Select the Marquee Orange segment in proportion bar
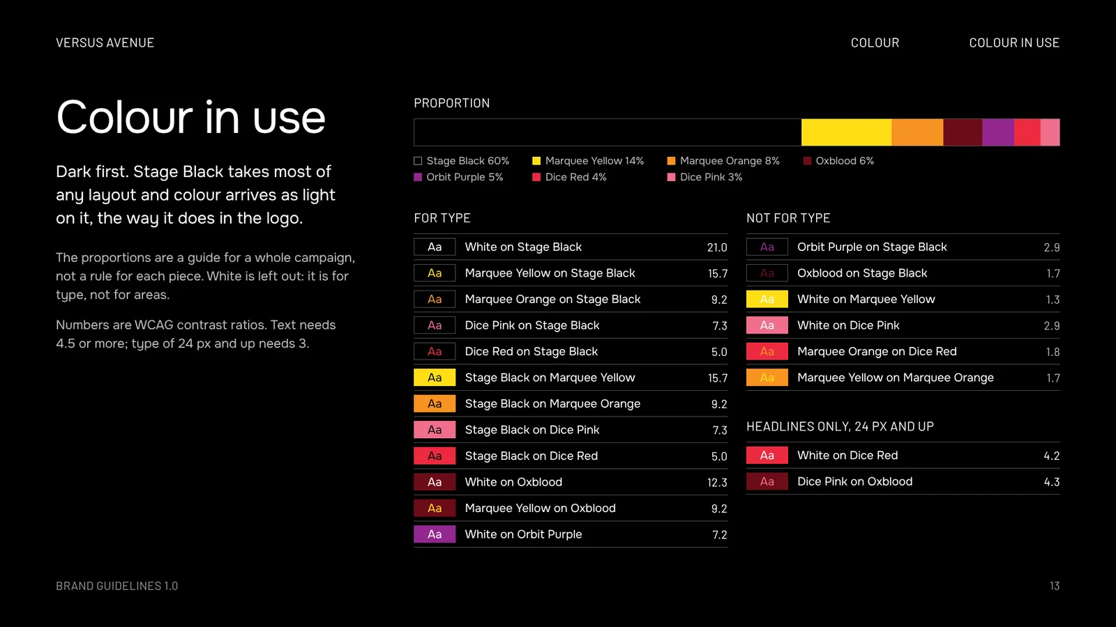Image resolution: width=1116 pixels, height=627 pixels. point(917,132)
